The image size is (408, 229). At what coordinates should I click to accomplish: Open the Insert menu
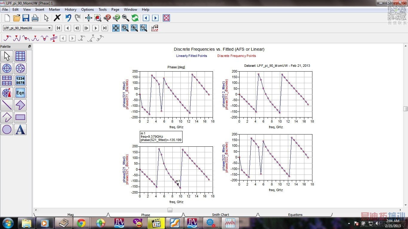click(40, 10)
